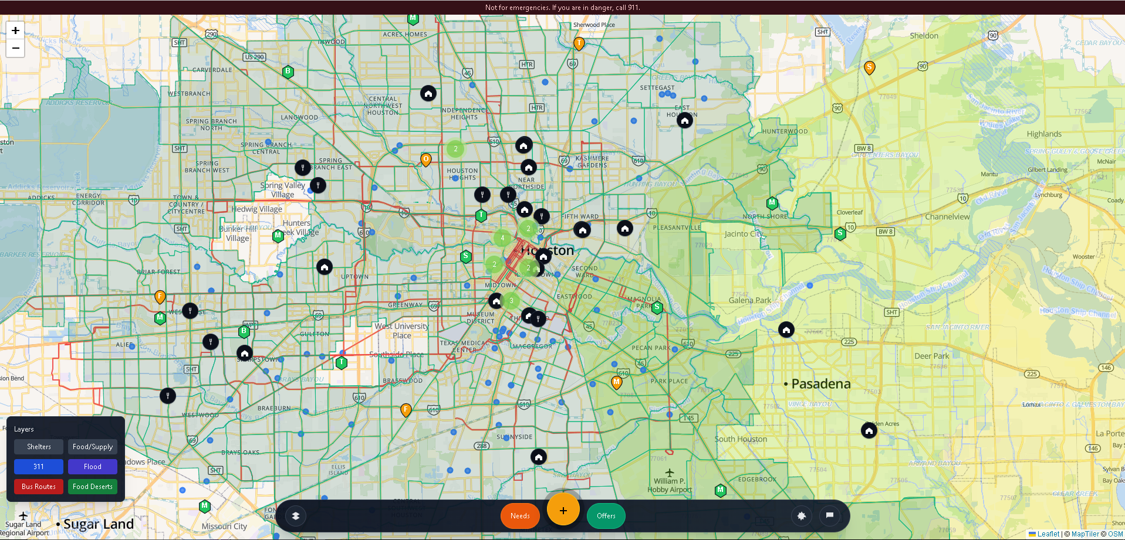1125x540 pixels.
Task: Zoom in on the map
Action: 15,30
